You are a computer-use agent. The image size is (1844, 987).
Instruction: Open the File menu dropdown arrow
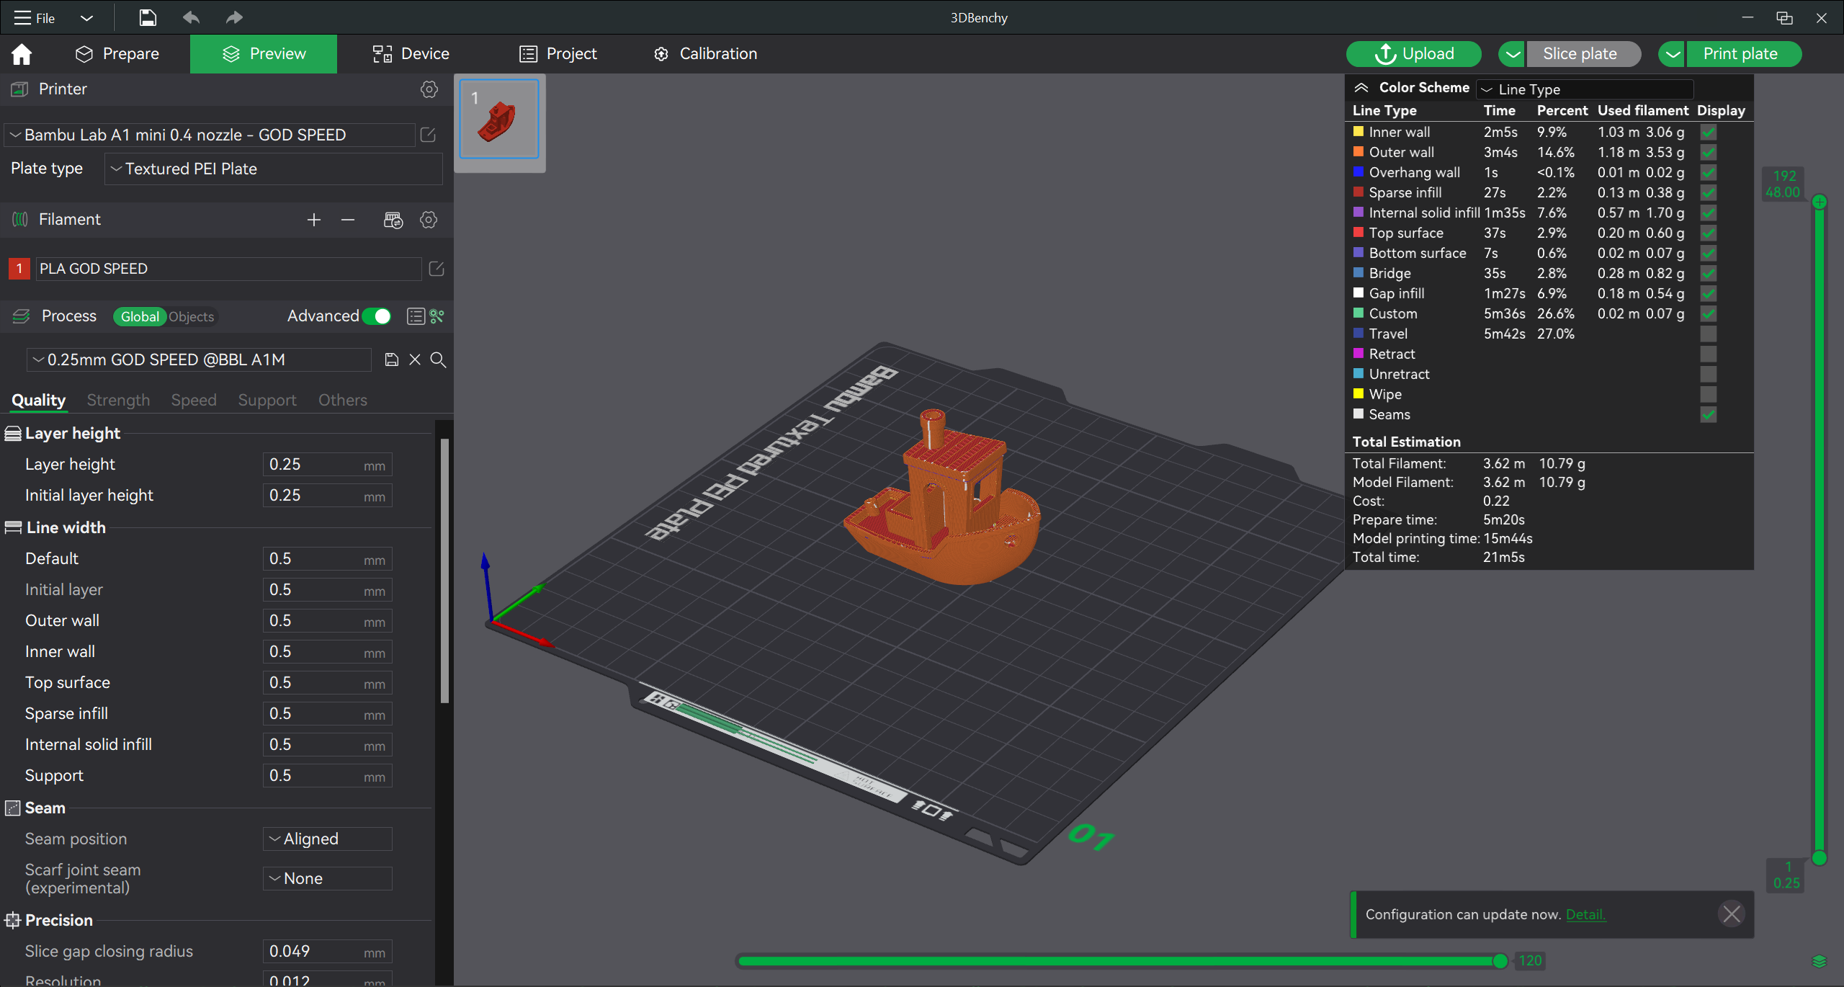[x=86, y=17]
